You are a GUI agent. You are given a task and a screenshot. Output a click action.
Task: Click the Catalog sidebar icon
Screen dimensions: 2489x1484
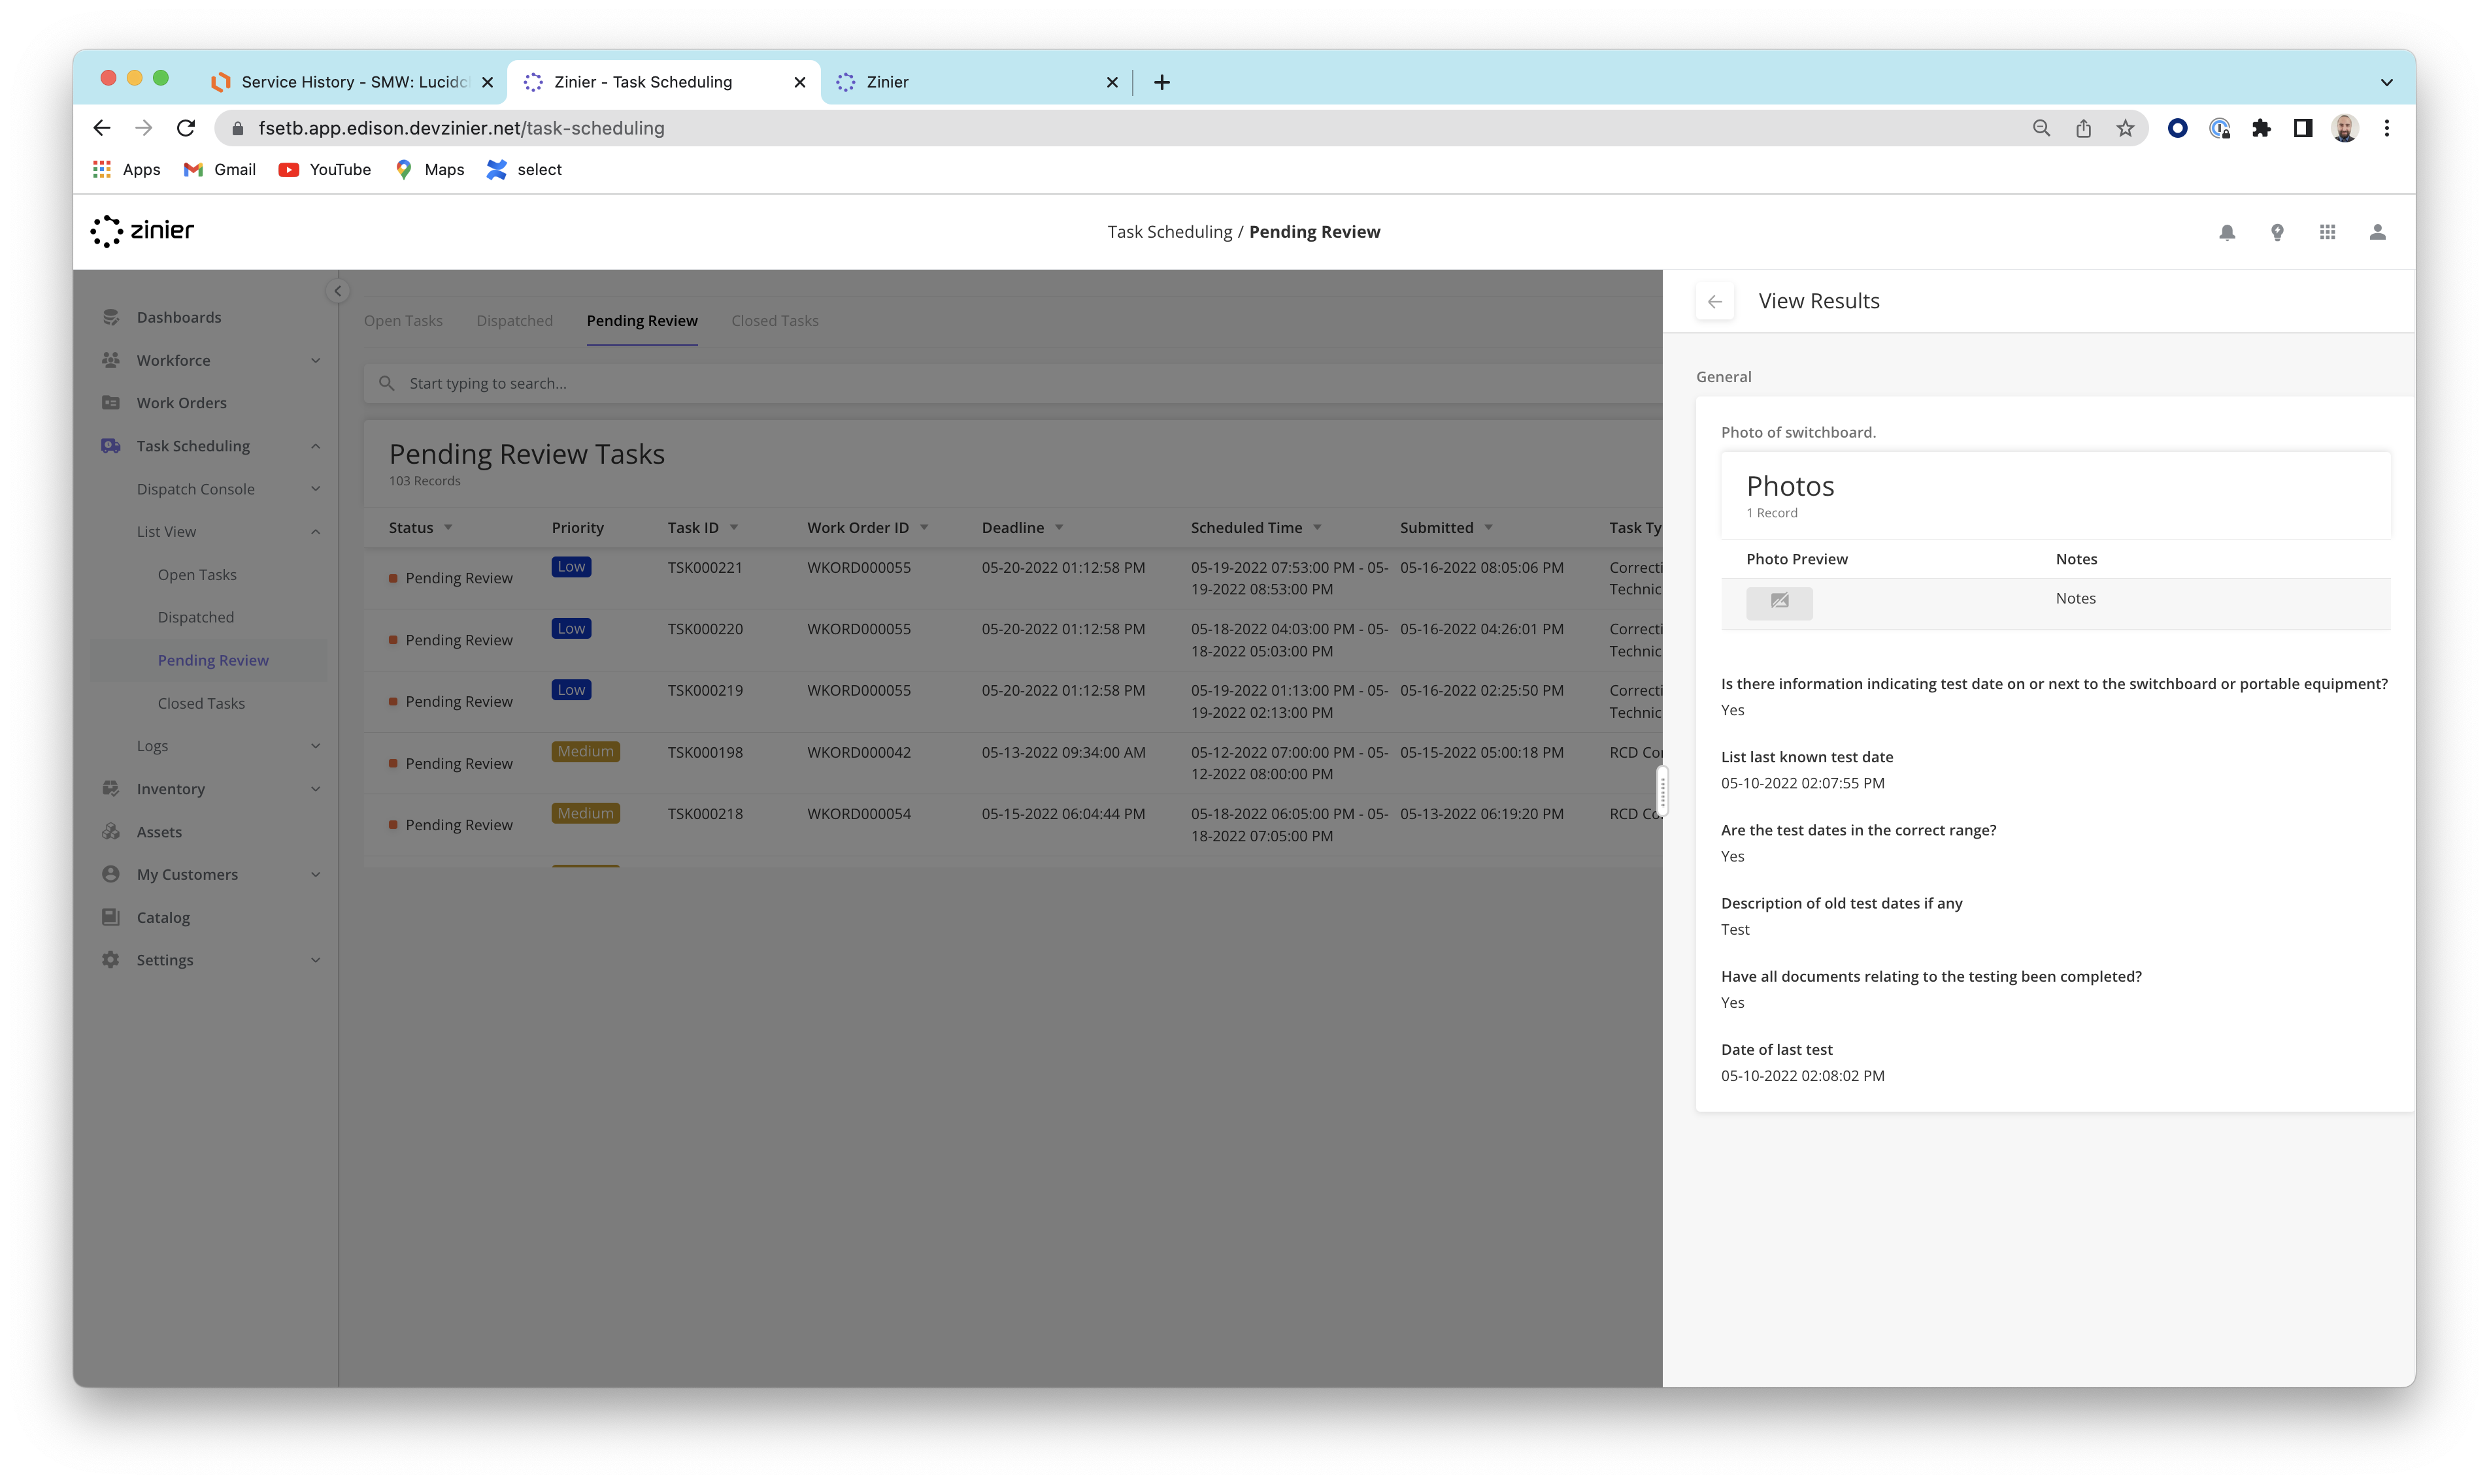click(111, 917)
